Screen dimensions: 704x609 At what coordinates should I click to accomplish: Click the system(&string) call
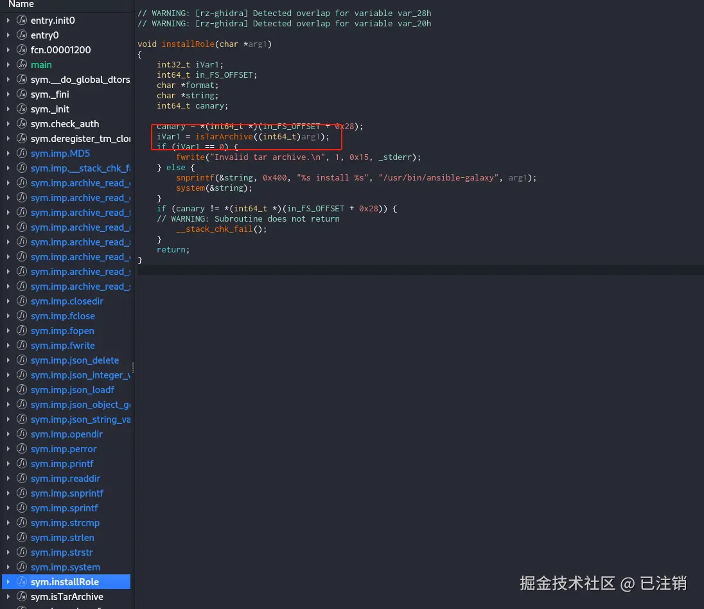(214, 188)
